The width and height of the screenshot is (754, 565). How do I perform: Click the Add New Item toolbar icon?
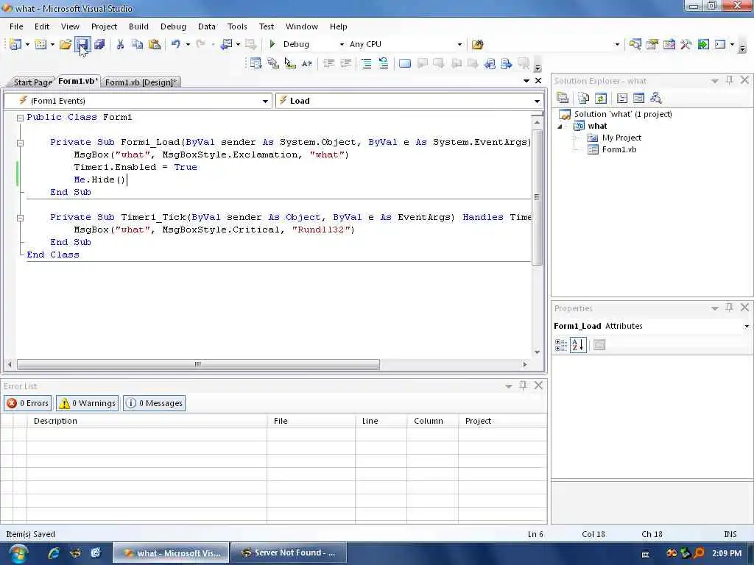(x=41, y=44)
